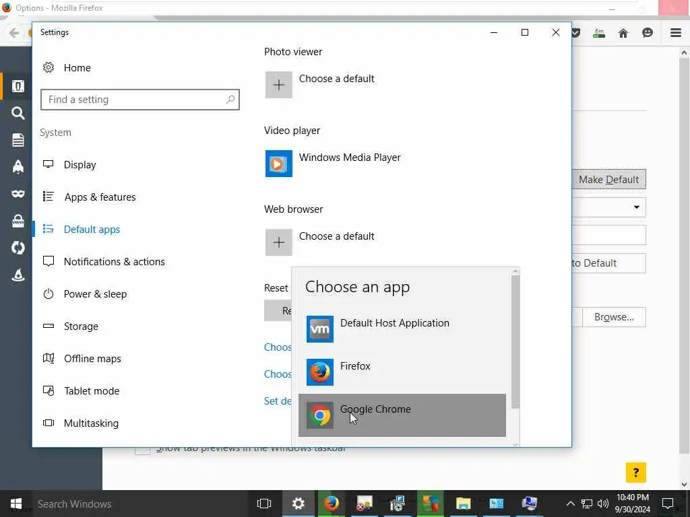Image resolution: width=690 pixels, height=517 pixels.
Task: Go to Settings Home
Action: [x=77, y=68]
